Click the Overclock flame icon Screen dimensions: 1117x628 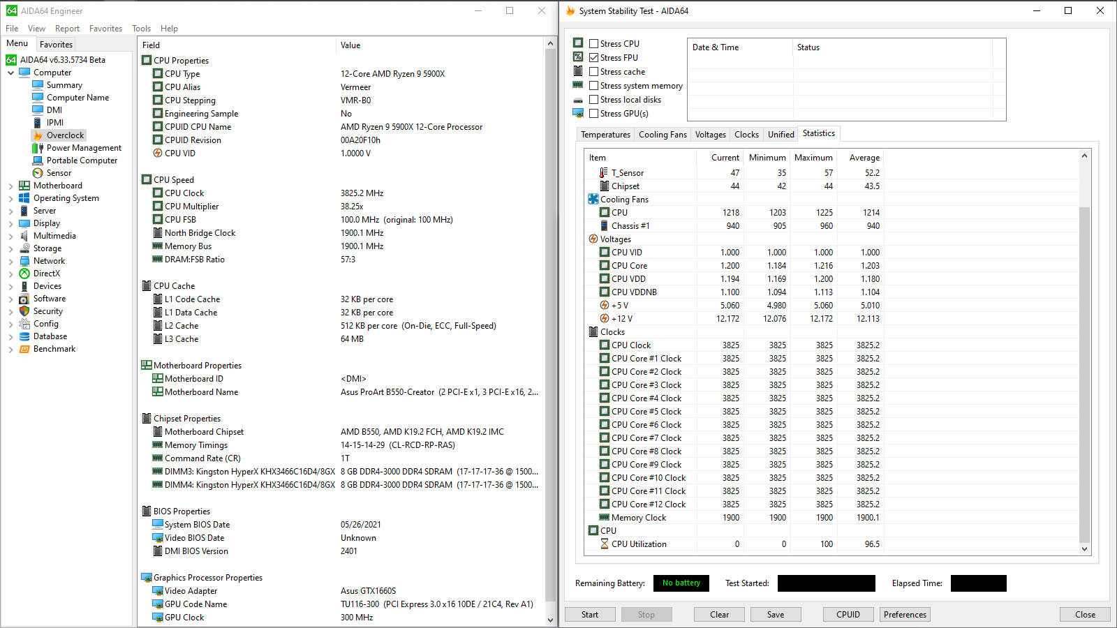pyautogui.click(x=38, y=135)
